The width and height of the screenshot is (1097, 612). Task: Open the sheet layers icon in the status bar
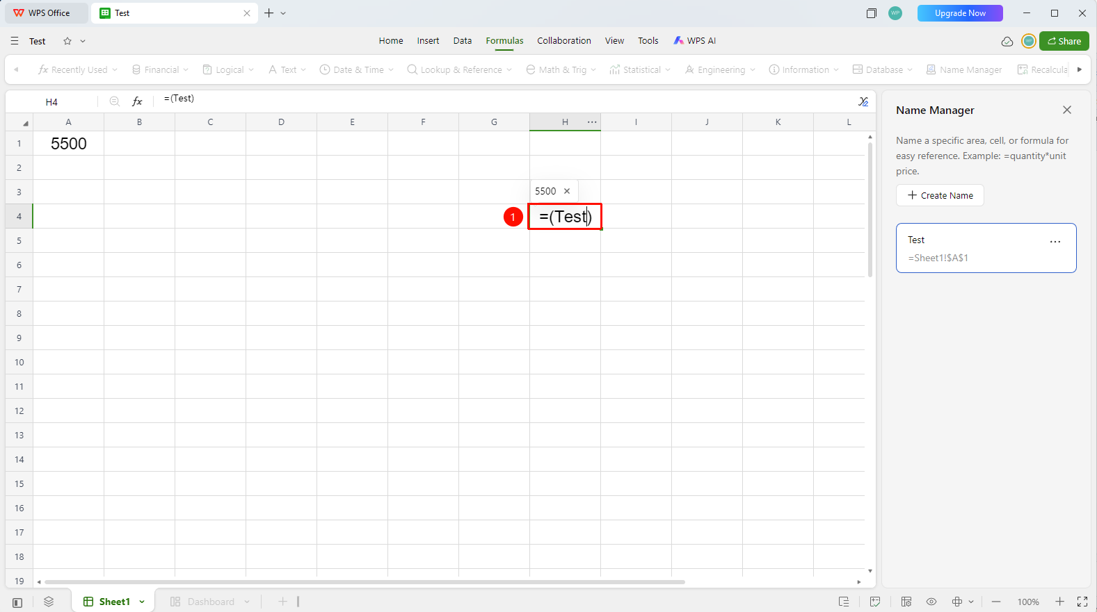pyautogui.click(x=49, y=602)
